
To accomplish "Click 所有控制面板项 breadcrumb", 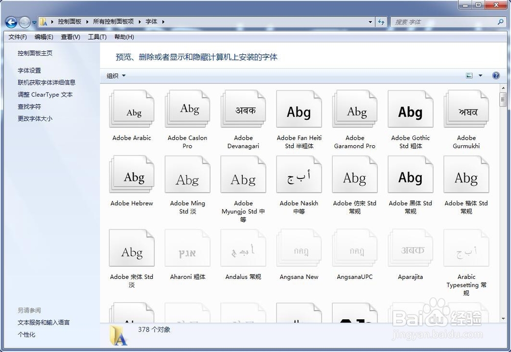I will coord(113,21).
